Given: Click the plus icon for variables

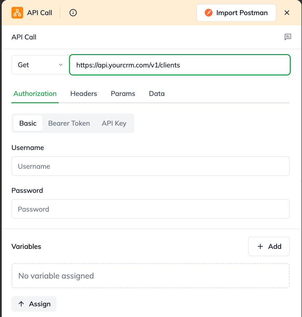Looking at the screenshot, I should click(x=260, y=247).
